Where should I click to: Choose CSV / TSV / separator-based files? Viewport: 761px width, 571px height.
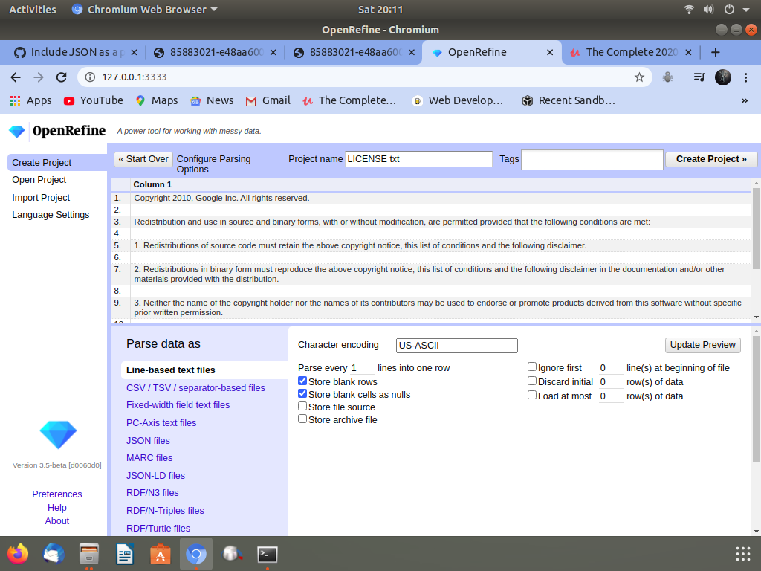(195, 388)
